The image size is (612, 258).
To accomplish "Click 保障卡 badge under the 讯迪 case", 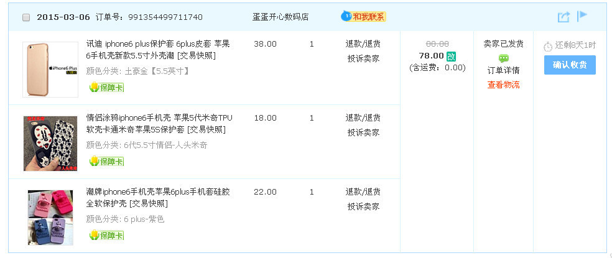I will 106,87.
